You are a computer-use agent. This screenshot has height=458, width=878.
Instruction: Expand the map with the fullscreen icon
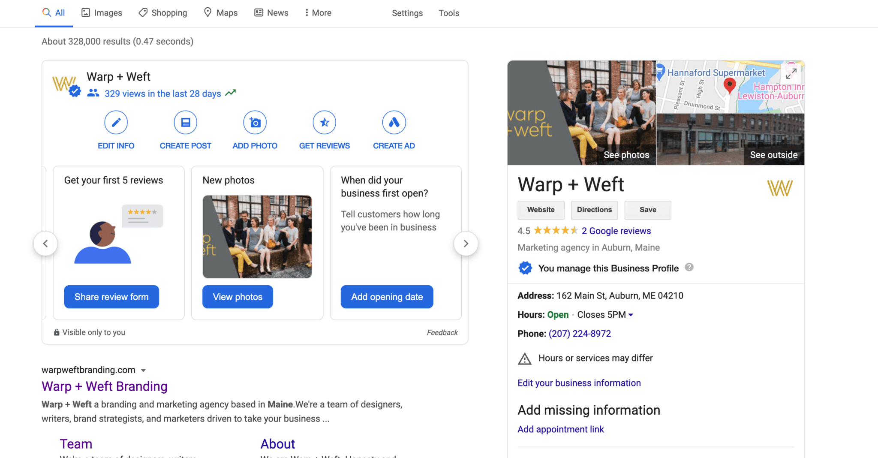(791, 73)
